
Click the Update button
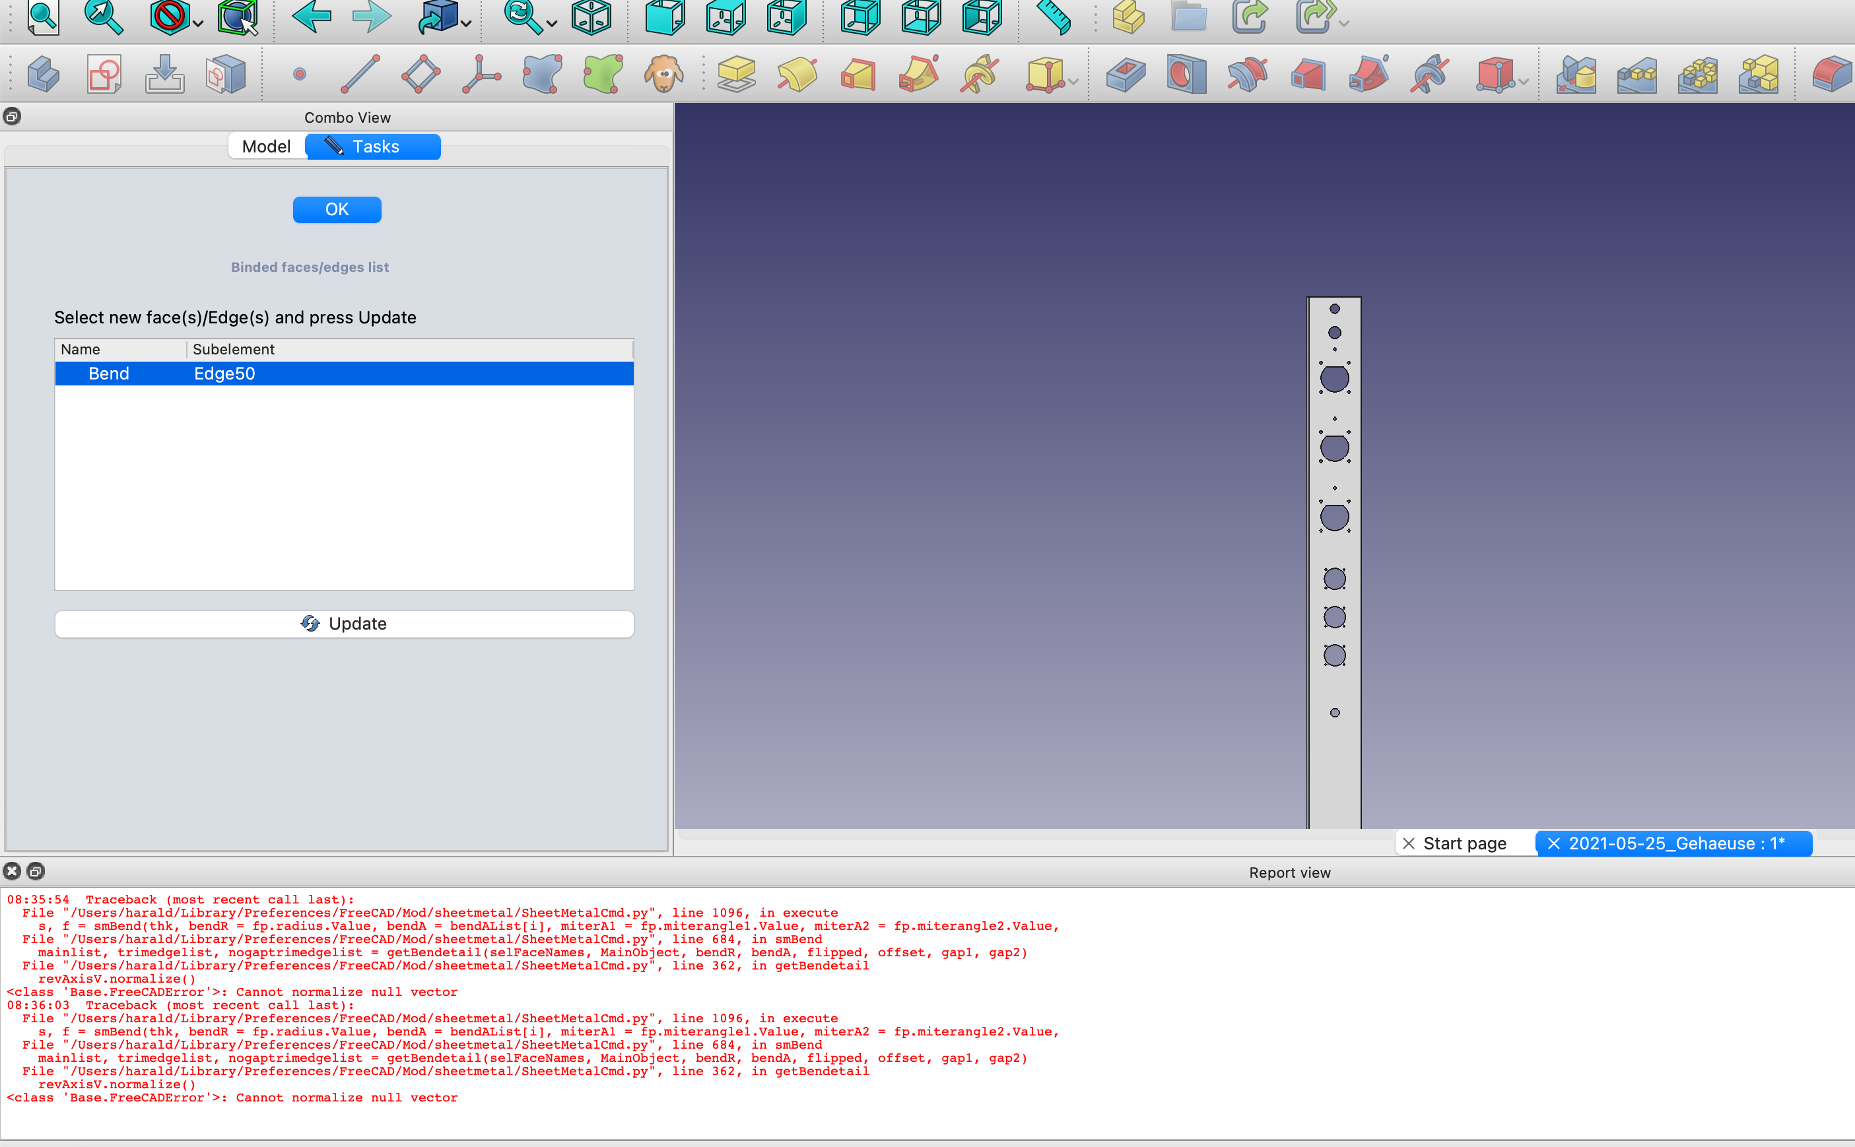(x=344, y=624)
